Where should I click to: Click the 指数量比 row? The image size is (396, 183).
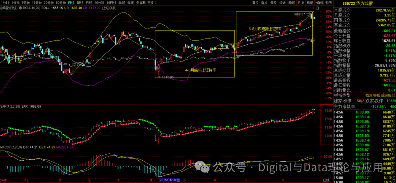(x=365, y=90)
